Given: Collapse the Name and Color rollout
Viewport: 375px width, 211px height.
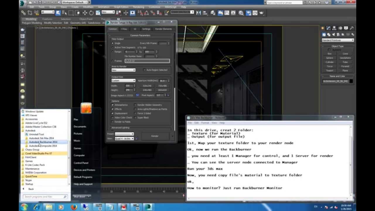Looking at the screenshot, I should tap(337, 76).
